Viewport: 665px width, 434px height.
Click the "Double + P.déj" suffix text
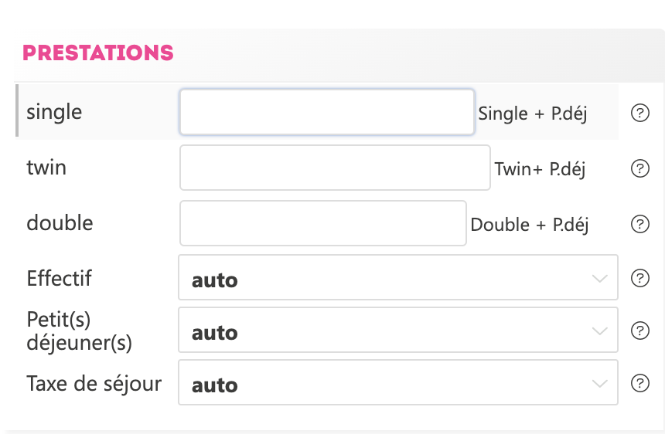(529, 225)
